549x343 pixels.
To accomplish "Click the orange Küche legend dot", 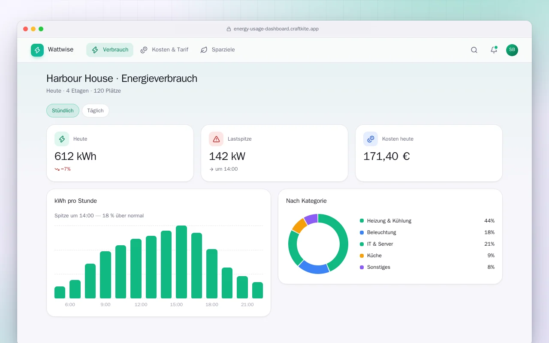I will click(362, 256).
